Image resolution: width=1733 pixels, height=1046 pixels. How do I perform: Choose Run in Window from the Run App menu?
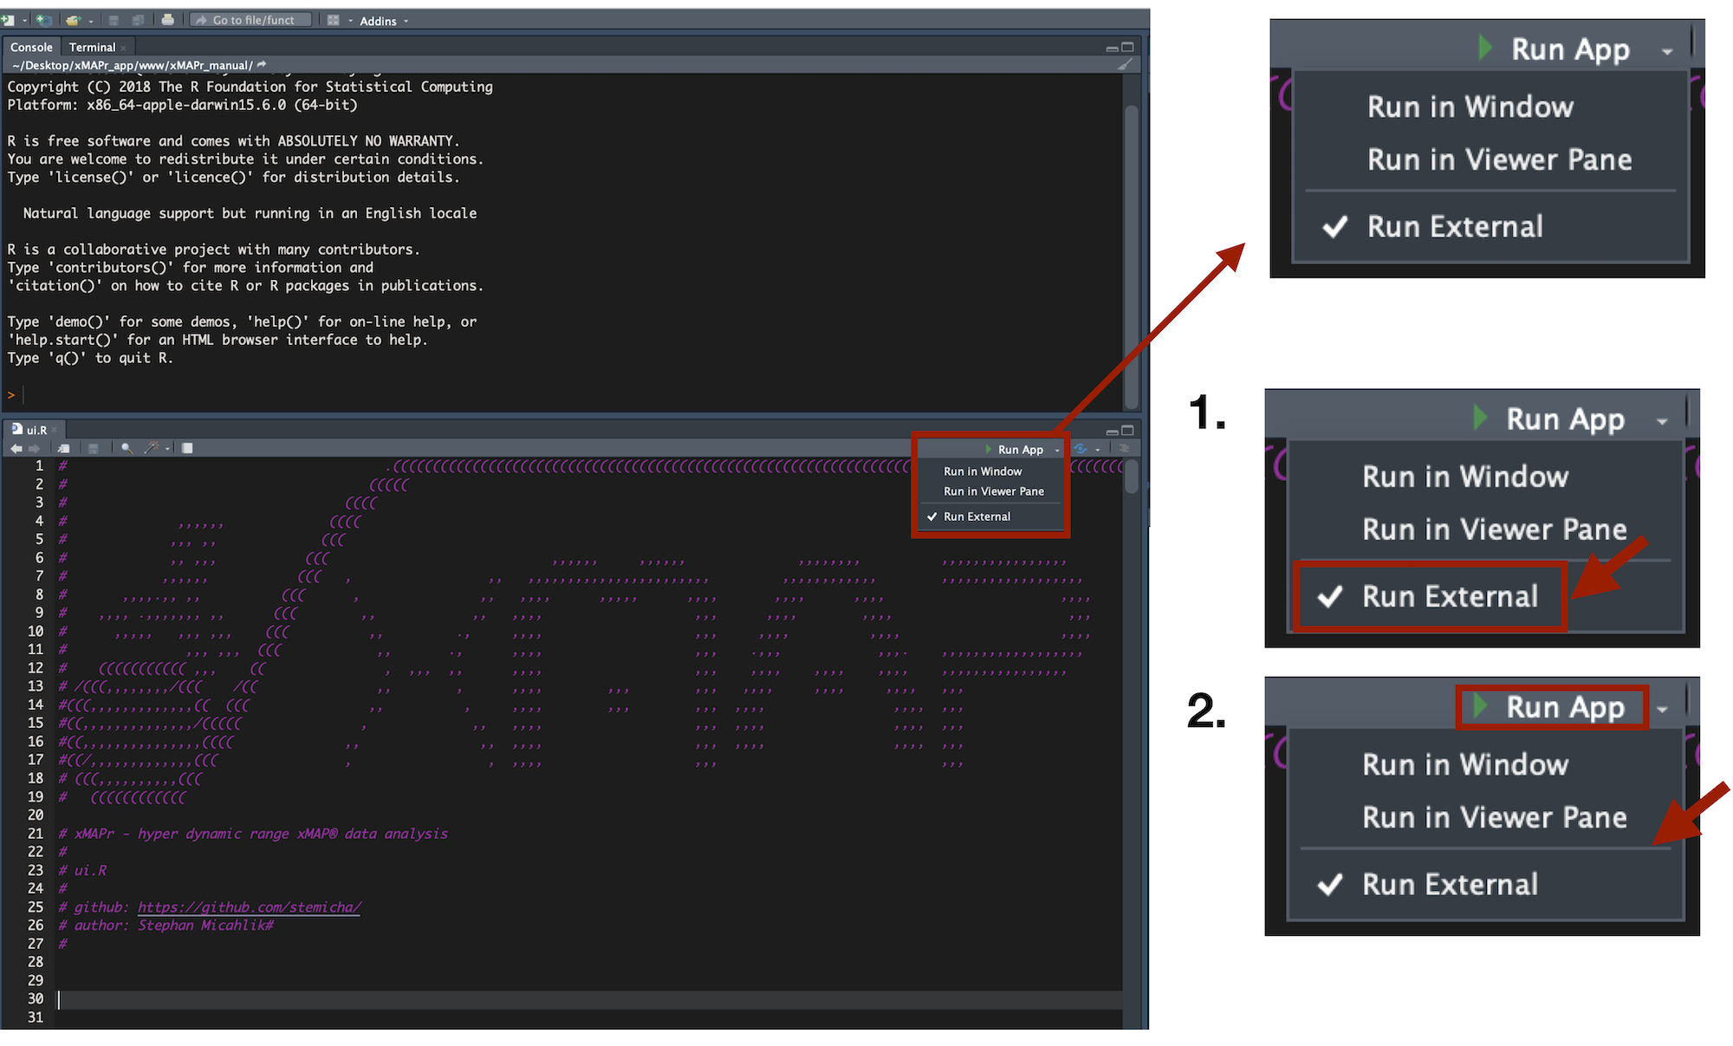pos(983,471)
